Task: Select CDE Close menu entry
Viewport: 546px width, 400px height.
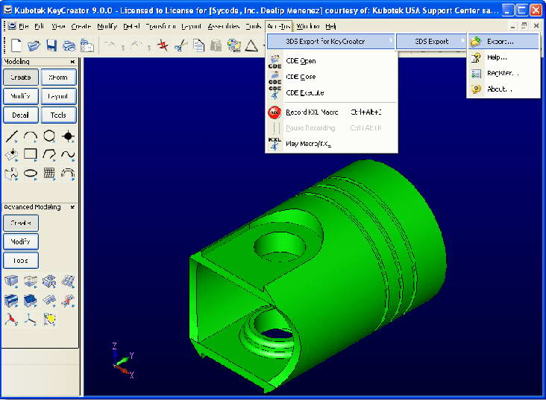Action: coord(331,77)
